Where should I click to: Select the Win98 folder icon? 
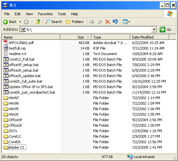point(6,103)
